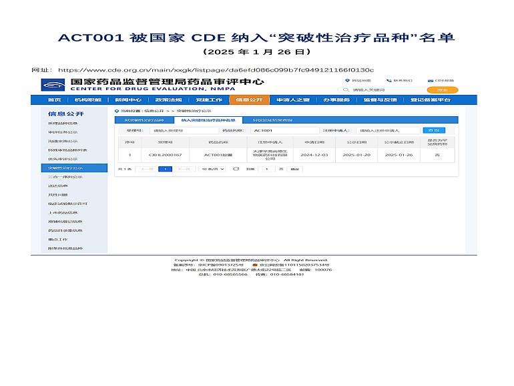The height and width of the screenshot is (386, 514).
Task: Click the 注册申请人 cell in row 1
Action: coord(270,155)
